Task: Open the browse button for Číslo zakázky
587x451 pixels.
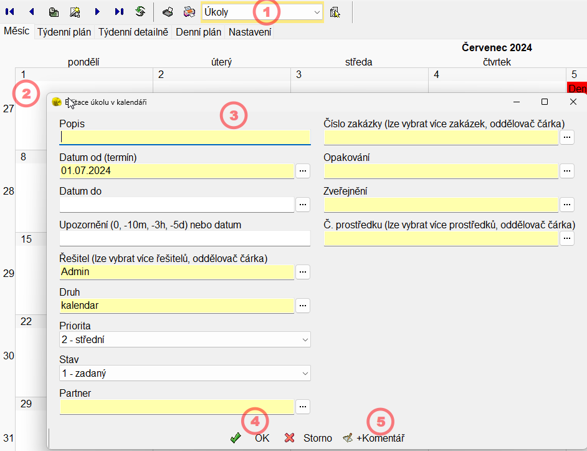Action: coord(567,137)
